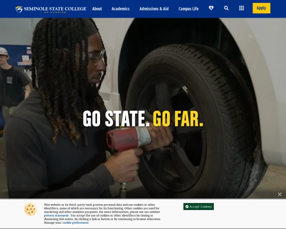The image size is (286, 229).
Task: Click the yellow Apply button
Action: pyautogui.click(x=261, y=8)
